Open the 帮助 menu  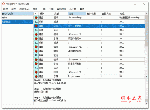click(82, 9)
